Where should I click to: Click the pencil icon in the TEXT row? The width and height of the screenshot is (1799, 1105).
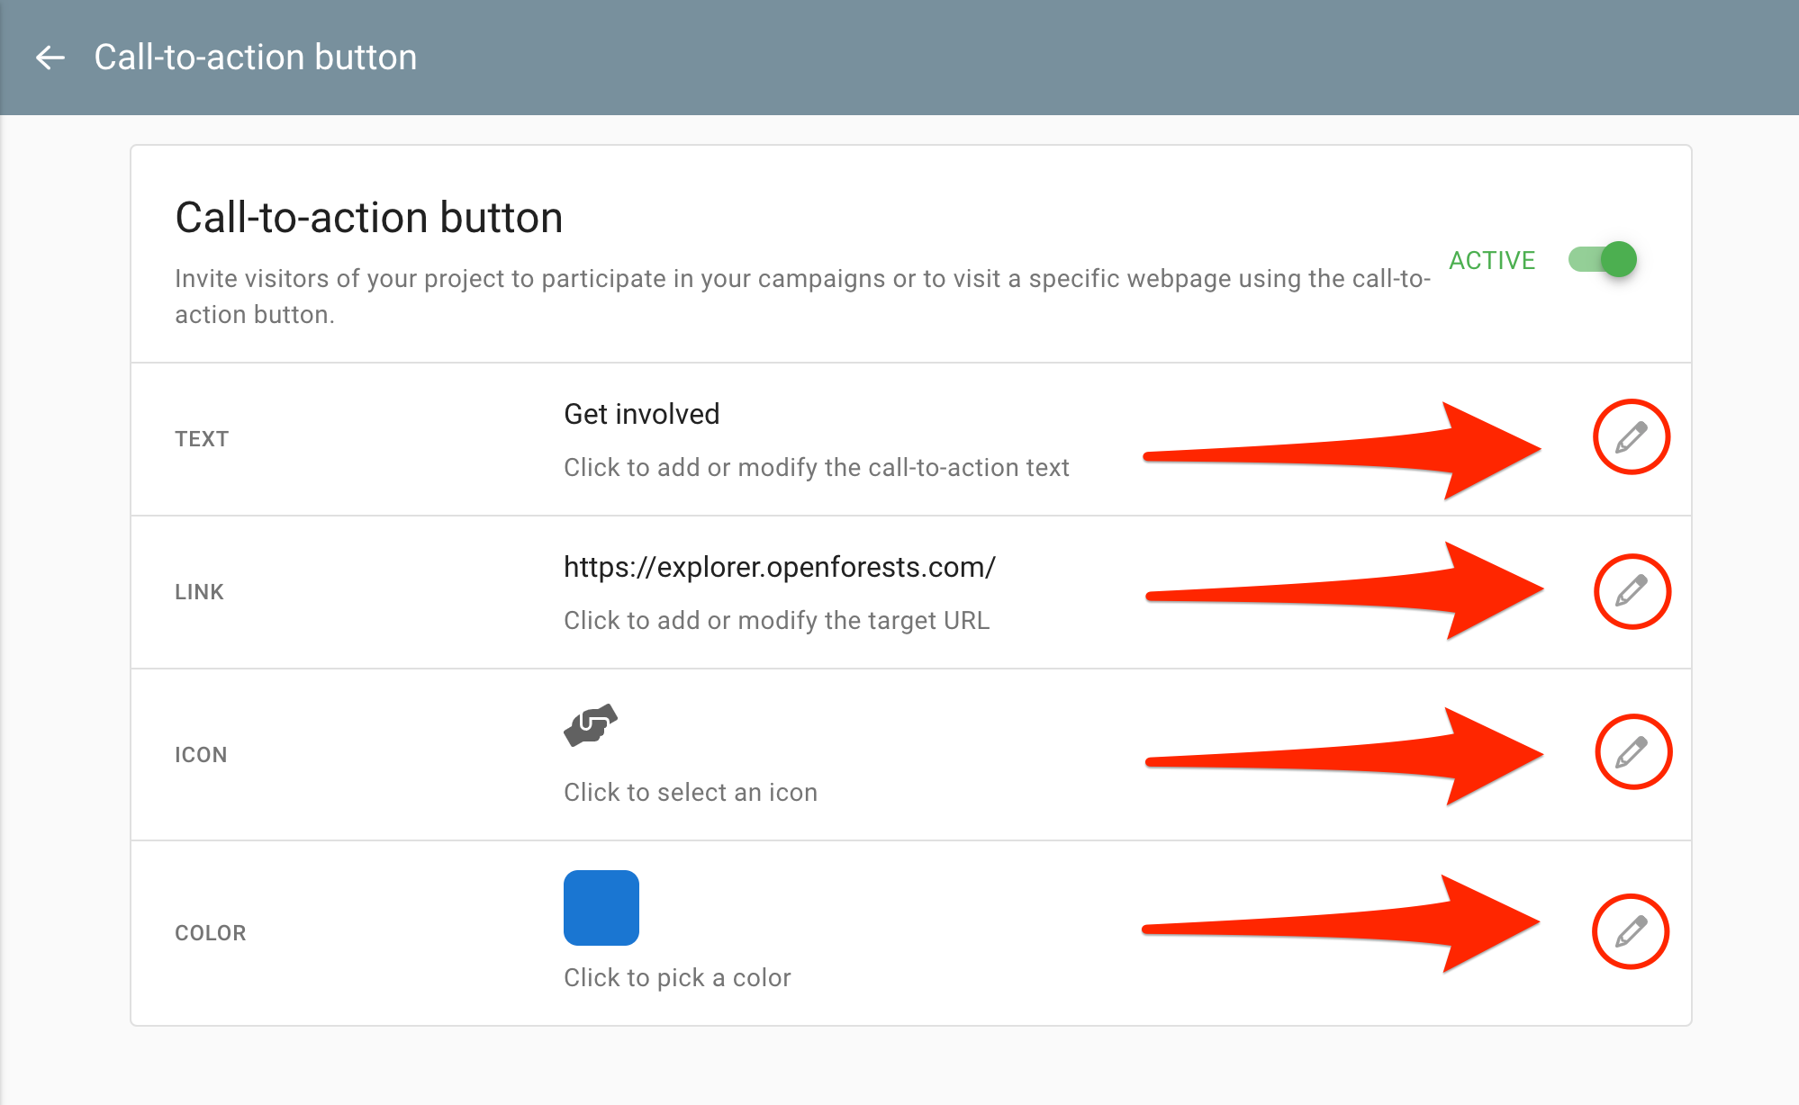1631,437
